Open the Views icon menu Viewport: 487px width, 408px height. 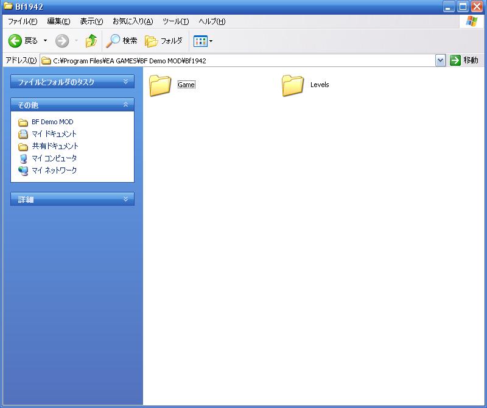(x=200, y=41)
